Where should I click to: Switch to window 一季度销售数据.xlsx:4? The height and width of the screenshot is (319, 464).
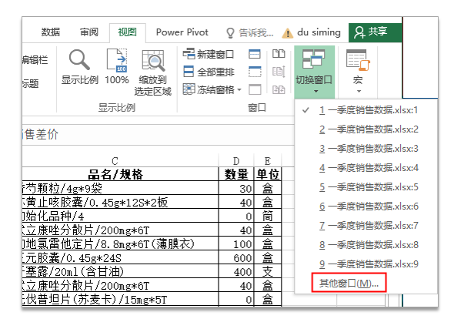coord(366,168)
